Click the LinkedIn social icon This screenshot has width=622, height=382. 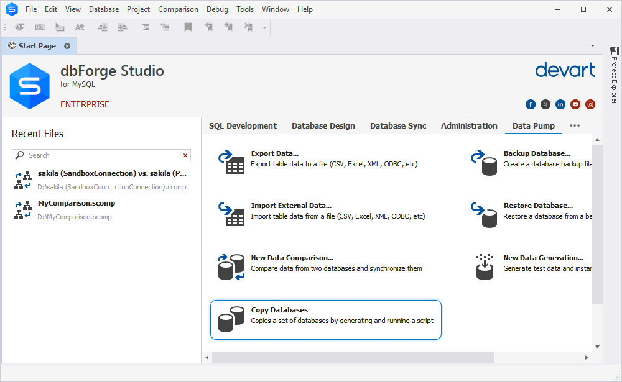560,104
